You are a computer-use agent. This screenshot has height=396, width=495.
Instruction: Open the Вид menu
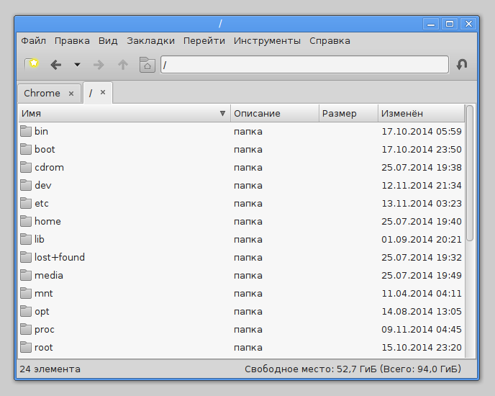click(x=108, y=41)
